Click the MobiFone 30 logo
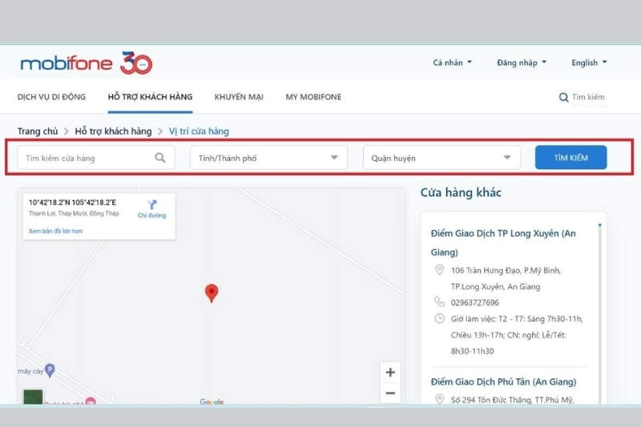Viewport: 641px width, 427px height. tap(87, 63)
